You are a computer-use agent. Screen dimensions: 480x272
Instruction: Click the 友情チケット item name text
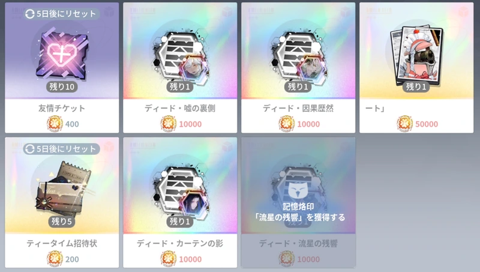coord(62,108)
